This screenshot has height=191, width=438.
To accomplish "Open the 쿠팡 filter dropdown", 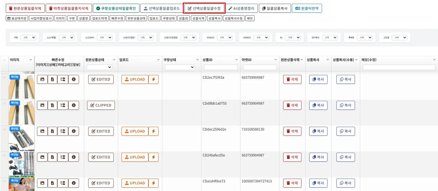I will pos(28,37).
